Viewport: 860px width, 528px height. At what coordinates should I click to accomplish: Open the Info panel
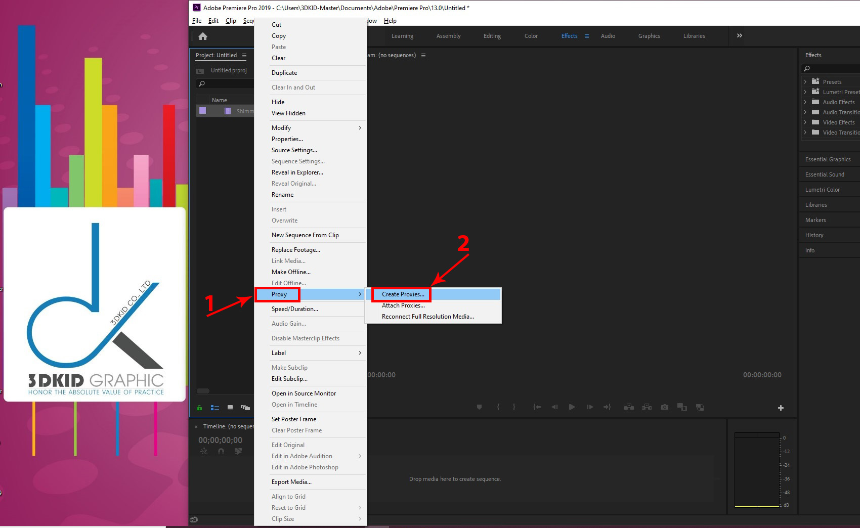coord(810,250)
